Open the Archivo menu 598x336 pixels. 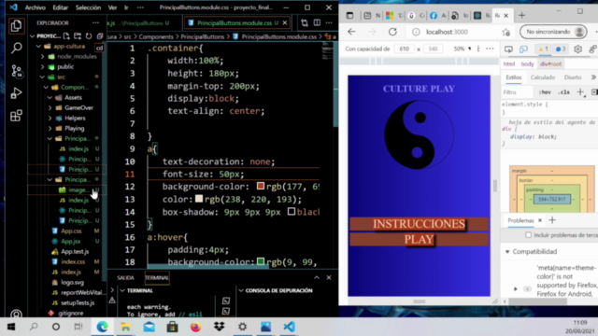pos(36,7)
